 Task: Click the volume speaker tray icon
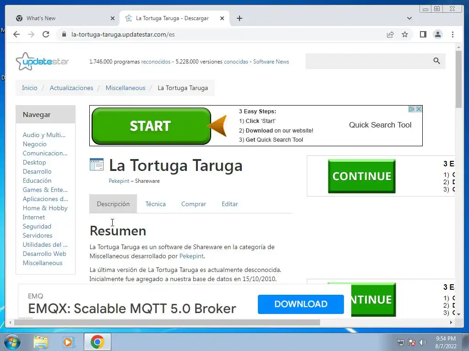tap(423, 342)
